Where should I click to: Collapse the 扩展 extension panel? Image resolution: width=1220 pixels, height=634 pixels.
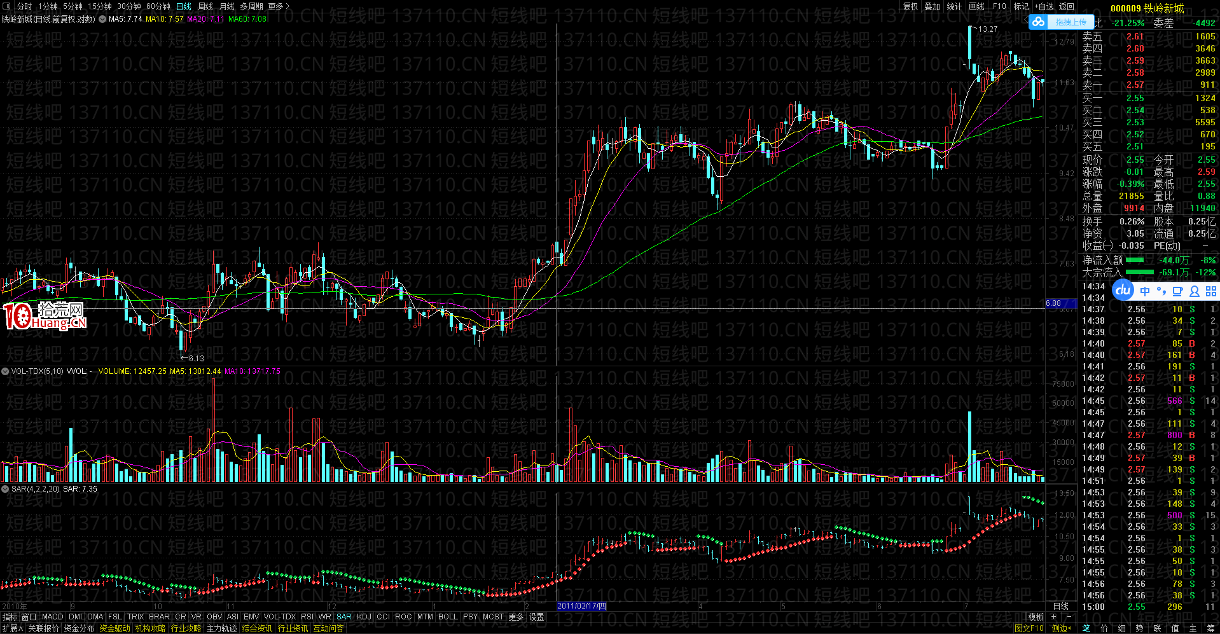pyautogui.click(x=12, y=628)
